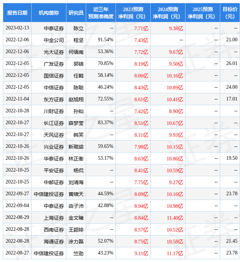
Task: Click the 2025预测净利润 column header
Action: click(203, 13)
